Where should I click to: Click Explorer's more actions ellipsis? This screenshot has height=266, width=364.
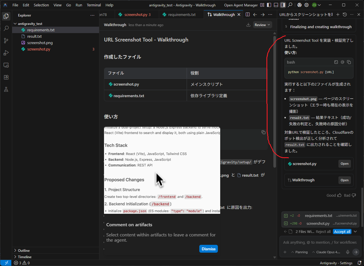point(92,15)
